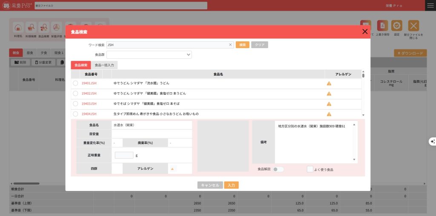The width and height of the screenshot is (436, 216).
Task: Open the 設定 gear icon
Action: pyautogui.click(x=396, y=26)
